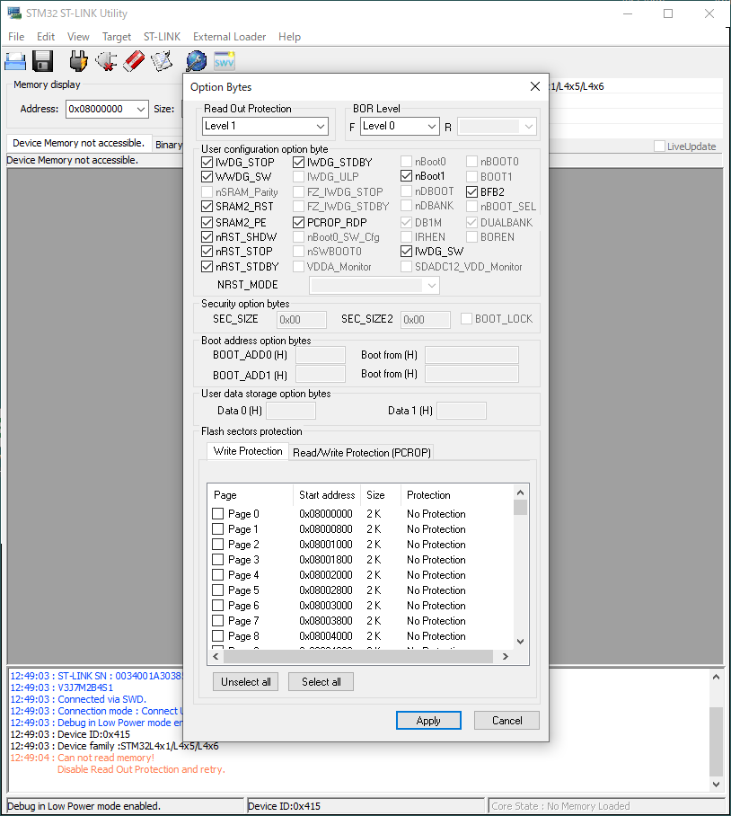This screenshot has width=731, height=816.
Task: Disconnect from target via unplug icon
Action: 106,61
